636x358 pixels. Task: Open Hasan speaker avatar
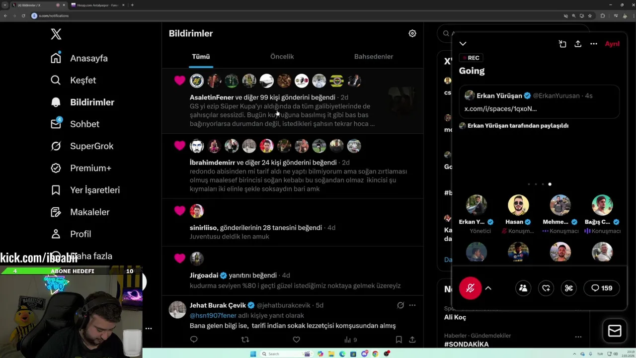[518, 205]
